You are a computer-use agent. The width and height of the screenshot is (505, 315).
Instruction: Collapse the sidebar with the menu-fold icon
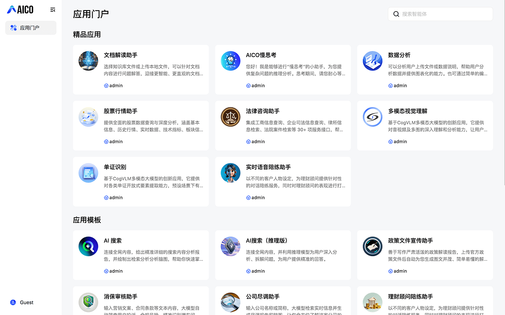53,10
